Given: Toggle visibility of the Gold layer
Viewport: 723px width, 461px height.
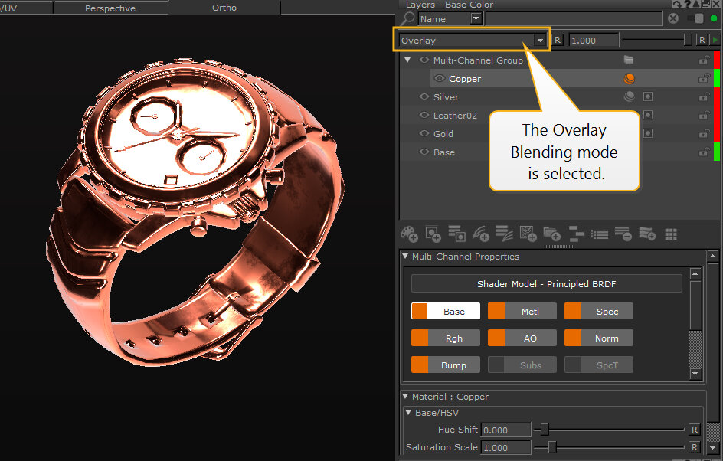Looking at the screenshot, I should (x=424, y=134).
